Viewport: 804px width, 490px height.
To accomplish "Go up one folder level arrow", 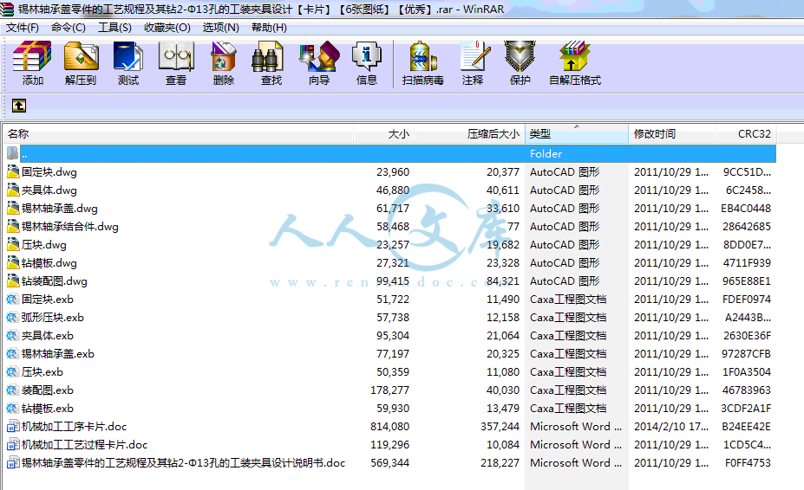I will (19, 106).
